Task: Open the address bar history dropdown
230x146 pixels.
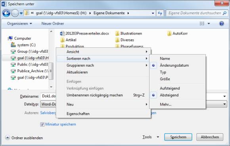Action: [x=153, y=13]
